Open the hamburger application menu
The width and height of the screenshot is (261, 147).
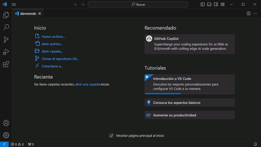(14, 5)
